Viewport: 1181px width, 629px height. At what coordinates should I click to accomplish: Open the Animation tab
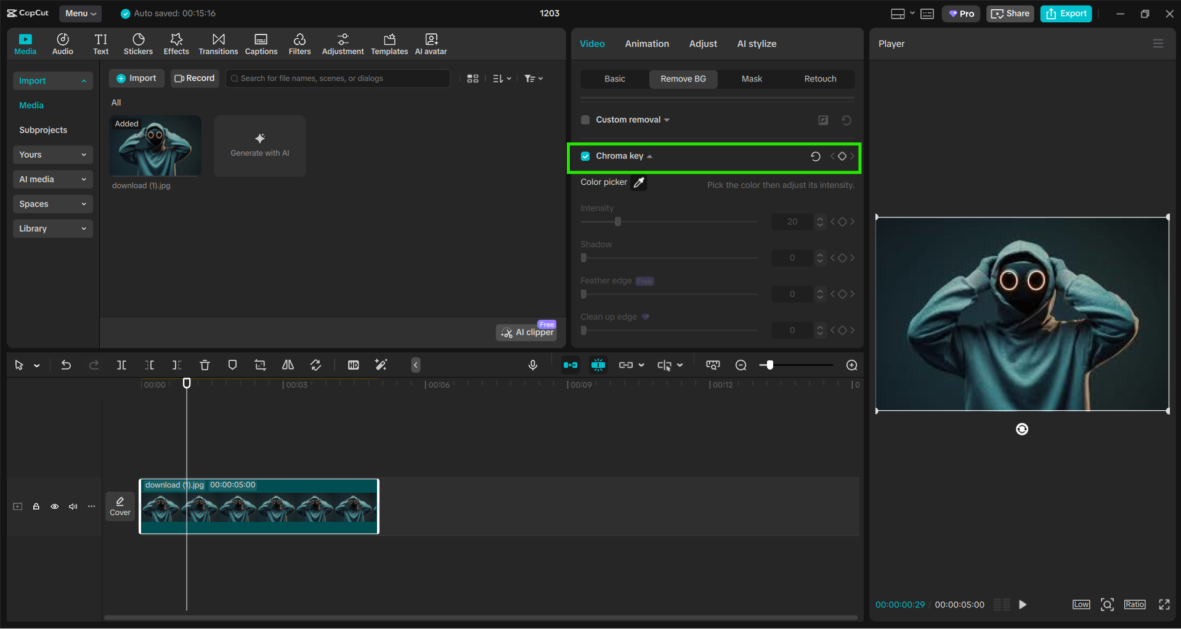(646, 43)
